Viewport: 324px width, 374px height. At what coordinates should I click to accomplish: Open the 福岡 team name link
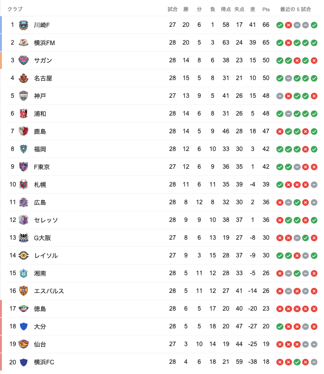(40, 149)
